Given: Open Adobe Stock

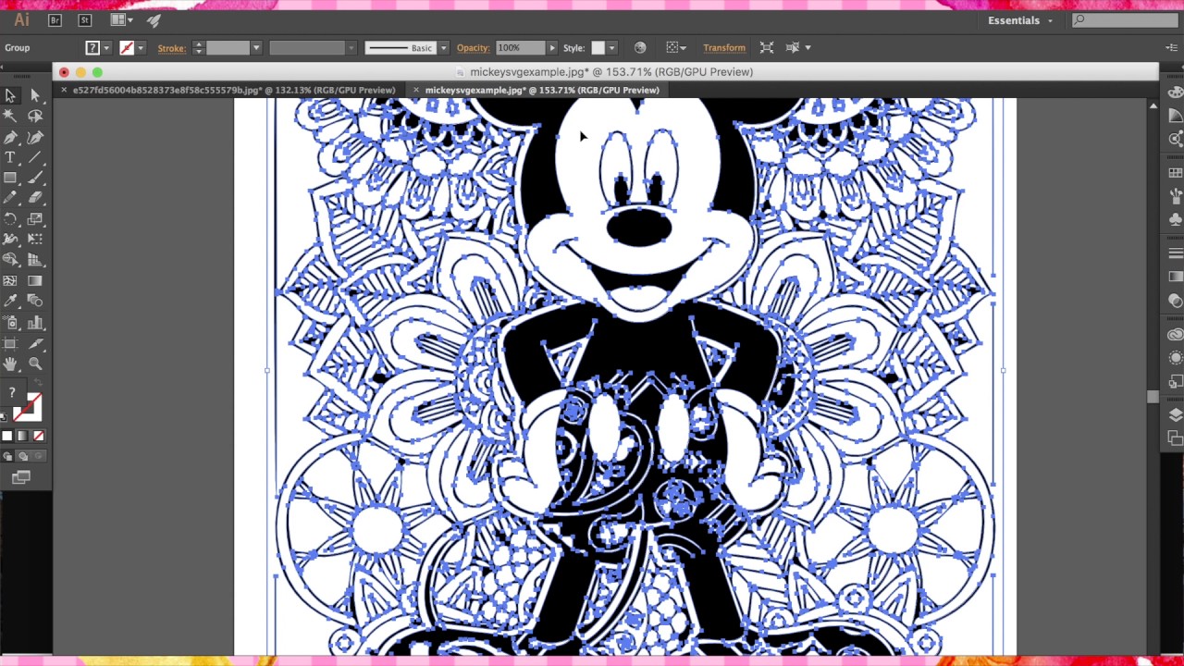Looking at the screenshot, I should pos(85,20).
